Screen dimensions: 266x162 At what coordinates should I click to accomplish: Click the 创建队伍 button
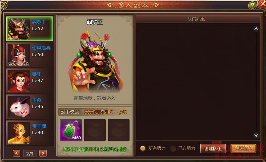pyautogui.click(x=213, y=148)
